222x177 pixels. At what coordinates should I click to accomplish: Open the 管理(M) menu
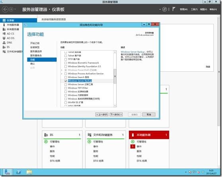(184, 9)
